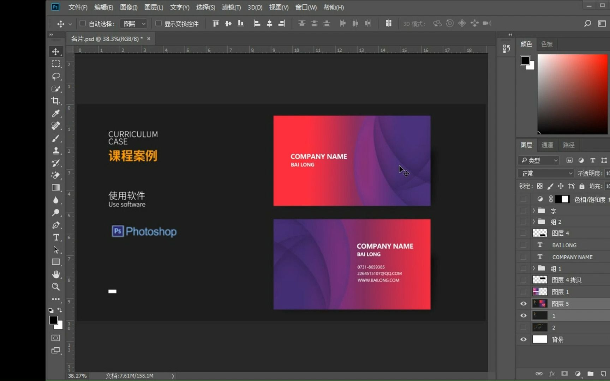Select the Path Selection tool
The height and width of the screenshot is (381, 610).
[56, 250]
